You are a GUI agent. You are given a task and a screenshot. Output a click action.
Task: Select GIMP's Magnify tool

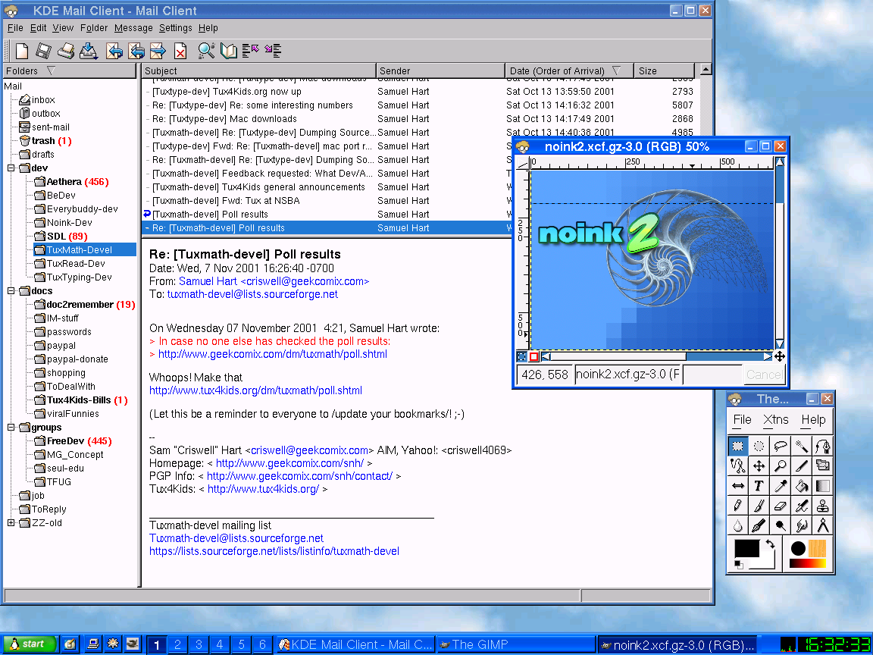pos(780,465)
